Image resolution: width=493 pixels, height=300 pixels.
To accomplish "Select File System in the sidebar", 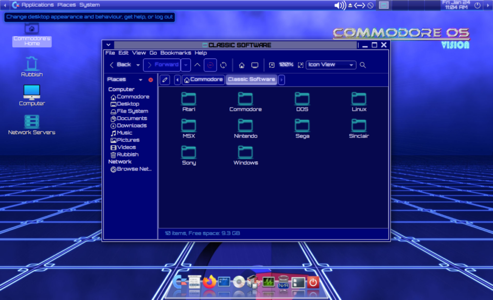I will tap(130, 111).
